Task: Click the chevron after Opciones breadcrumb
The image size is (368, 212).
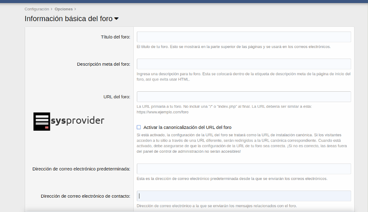Action: tap(75, 9)
